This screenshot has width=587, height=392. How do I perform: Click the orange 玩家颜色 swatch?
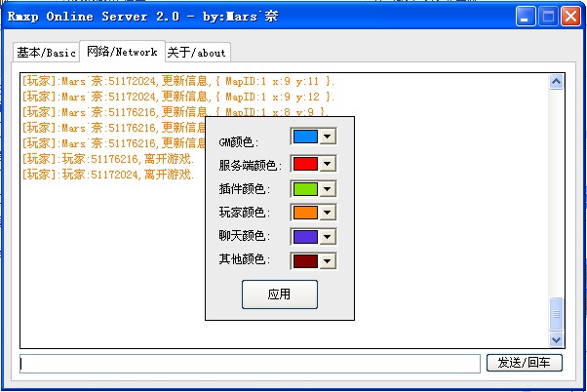[x=305, y=213]
